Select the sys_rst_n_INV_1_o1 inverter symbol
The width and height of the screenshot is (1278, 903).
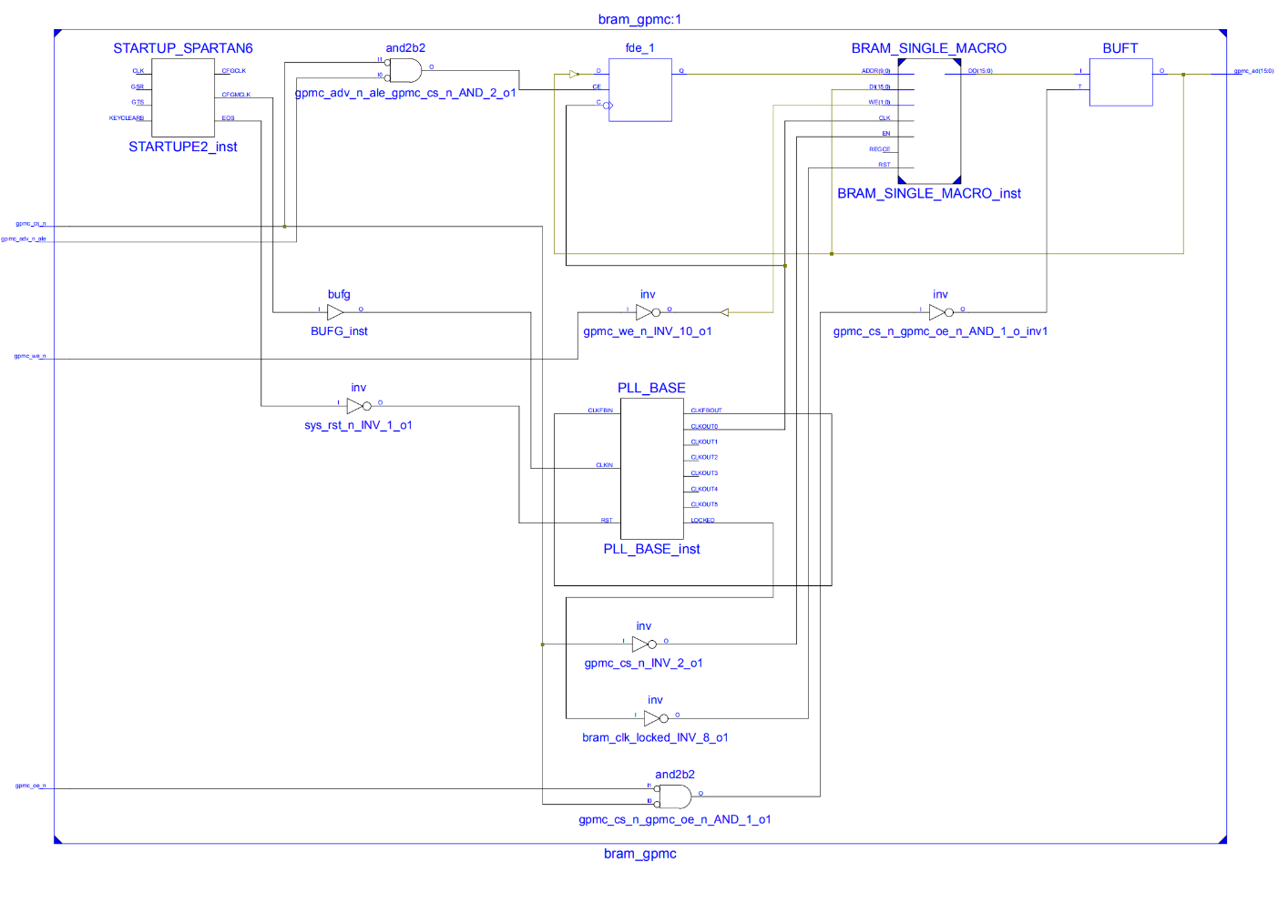[x=357, y=404]
